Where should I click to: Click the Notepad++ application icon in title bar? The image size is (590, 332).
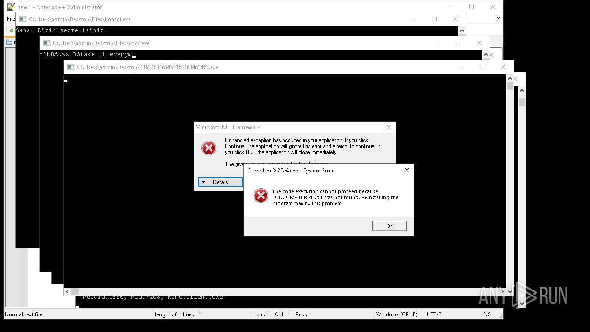11,7
